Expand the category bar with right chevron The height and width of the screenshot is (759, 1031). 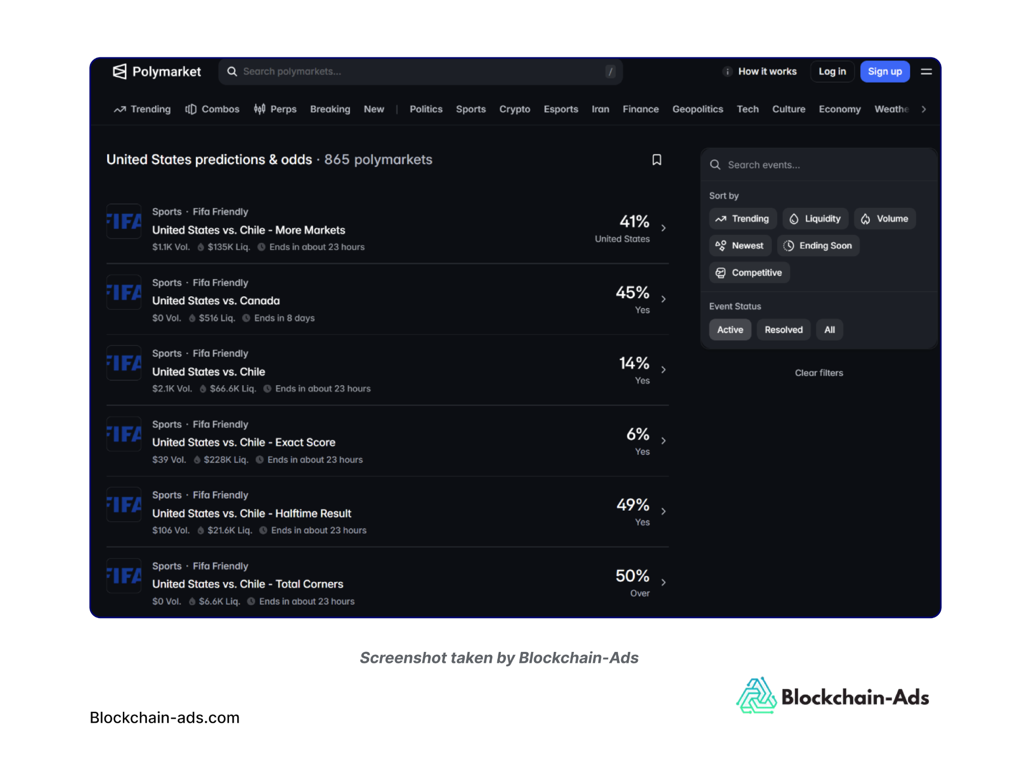click(923, 109)
